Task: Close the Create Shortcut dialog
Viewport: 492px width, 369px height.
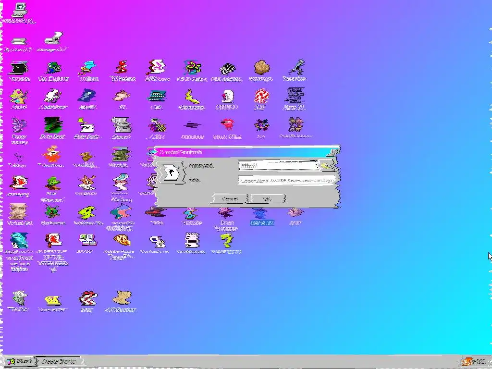Action: pos(334,152)
